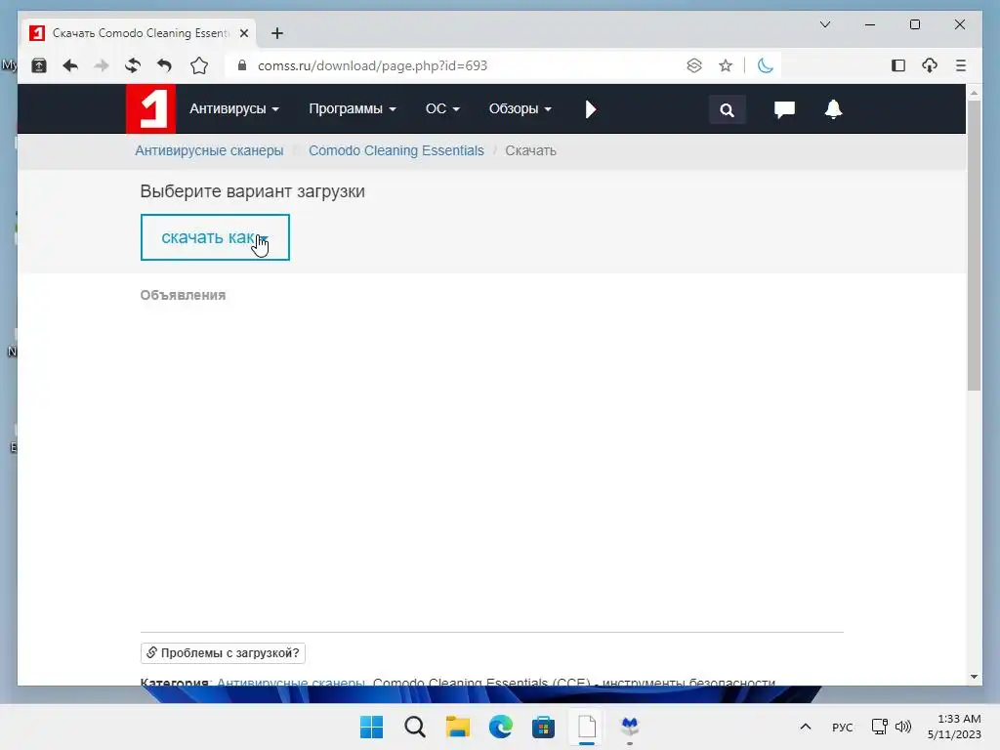Switch the РУС input language indicator
This screenshot has height=750, width=1000.
[843, 727]
